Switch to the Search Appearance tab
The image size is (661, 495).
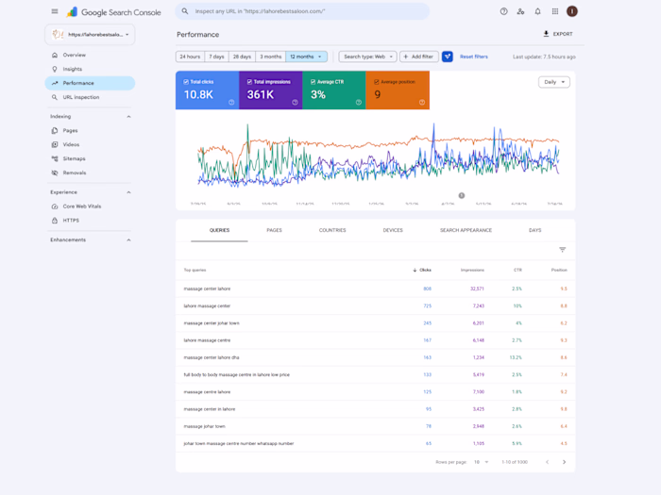466,230
